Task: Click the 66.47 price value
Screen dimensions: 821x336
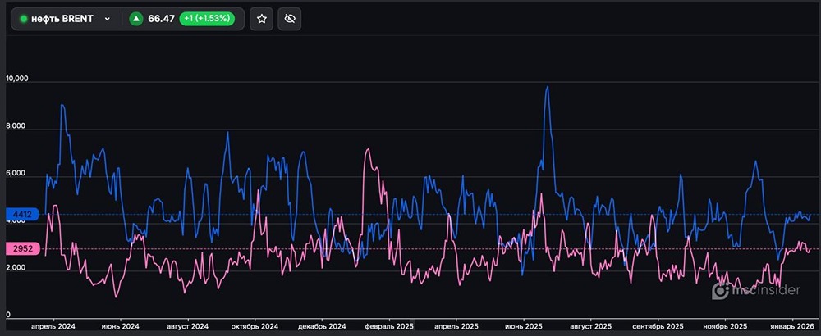Action: pyautogui.click(x=162, y=19)
